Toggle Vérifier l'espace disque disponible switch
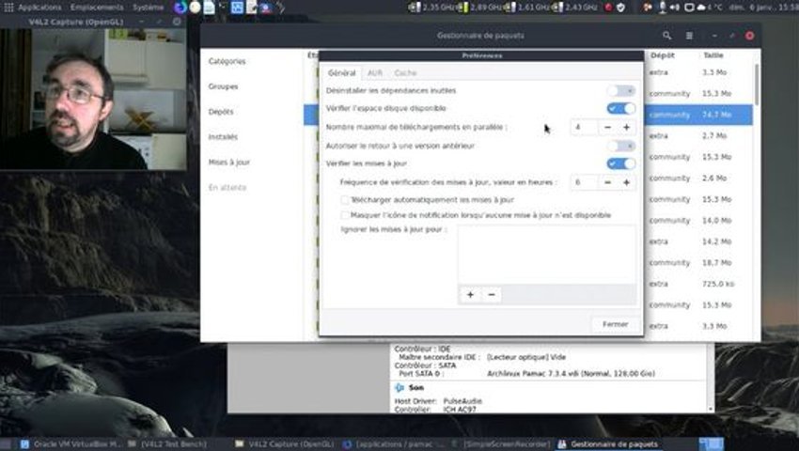Image resolution: width=799 pixels, height=451 pixels. click(x=620, y=109)
